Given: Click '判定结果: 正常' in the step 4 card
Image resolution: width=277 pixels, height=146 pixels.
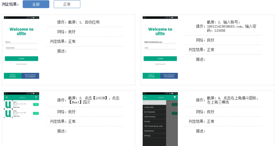Looking at the screenshot, I should click(x=201, y=121).
